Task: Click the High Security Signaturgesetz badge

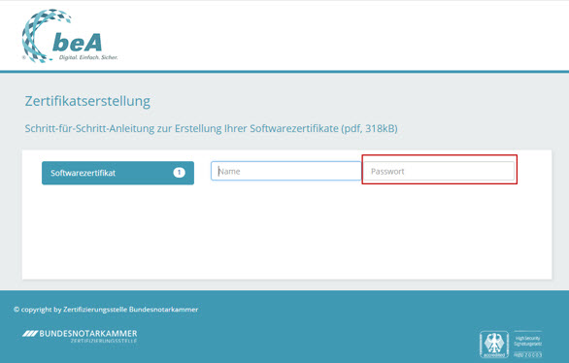Action: coord(527,345)
